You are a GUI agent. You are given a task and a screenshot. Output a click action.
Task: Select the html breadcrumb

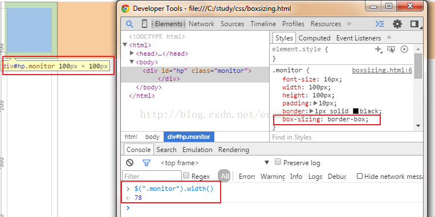(131, 137)
